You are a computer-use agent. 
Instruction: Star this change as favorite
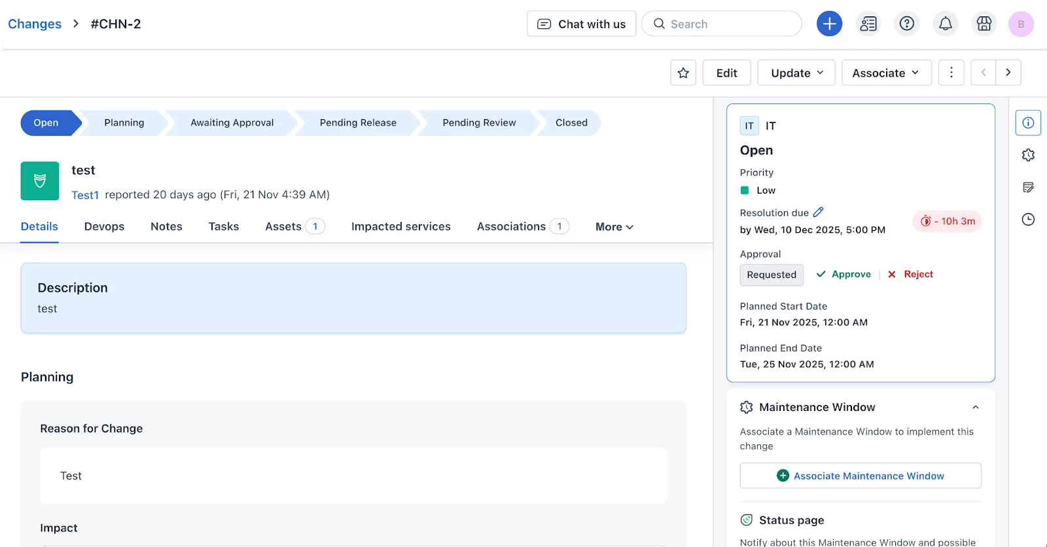683,73
